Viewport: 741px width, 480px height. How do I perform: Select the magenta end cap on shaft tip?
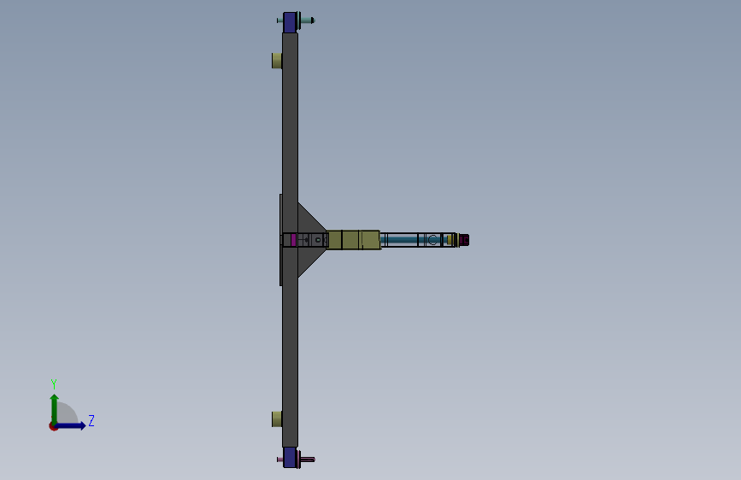pos(464,240)
